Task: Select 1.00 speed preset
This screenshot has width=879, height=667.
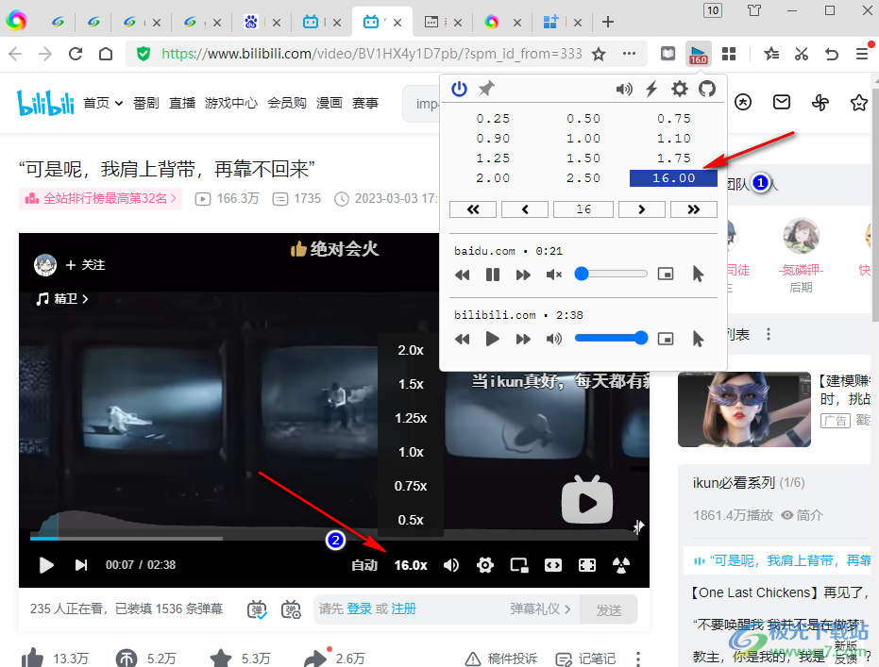Action: click(583, 139)
